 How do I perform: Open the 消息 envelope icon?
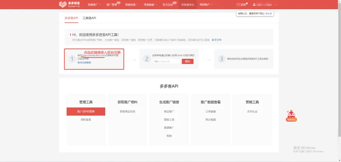(x=238, y=4)
